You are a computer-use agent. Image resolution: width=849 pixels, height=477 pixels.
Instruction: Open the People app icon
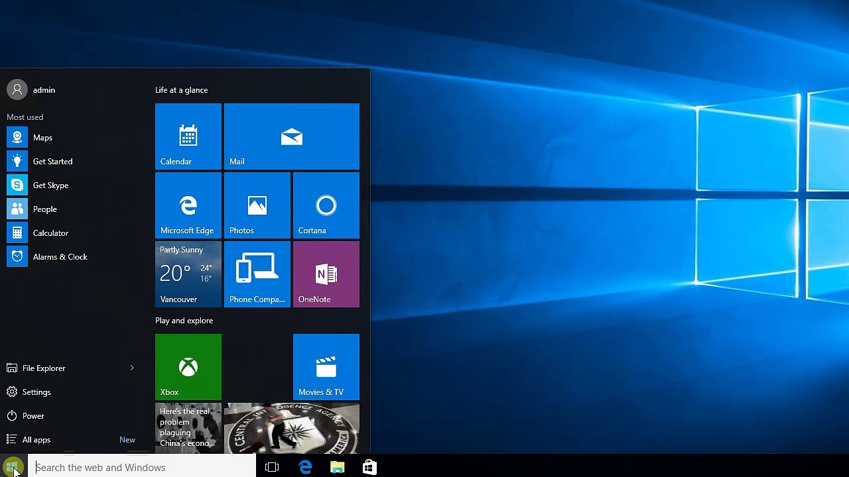(x=17, y=209)
